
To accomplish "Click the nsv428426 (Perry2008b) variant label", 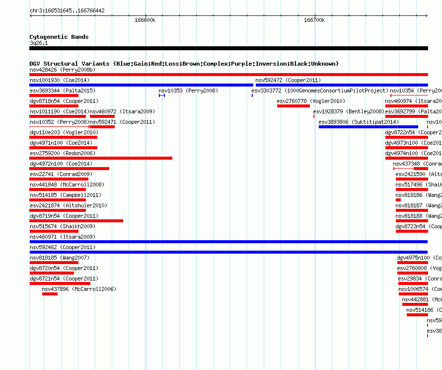I will [x=63, y=70].
